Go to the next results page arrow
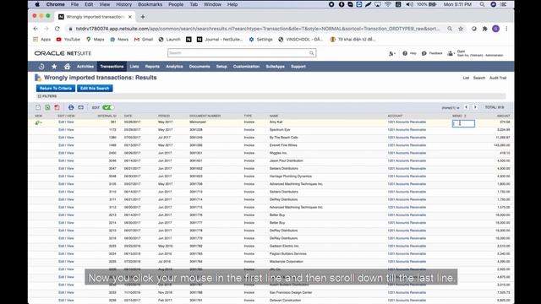 pyautogui.click(x=475, y=107)
